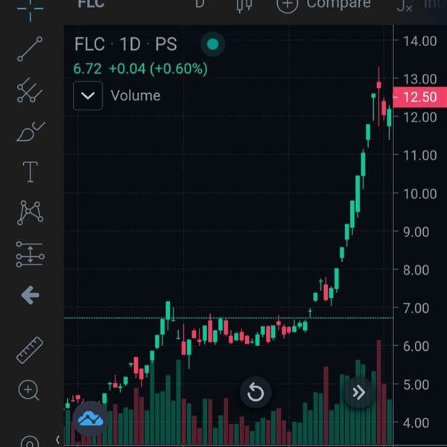This screenshot has height=447, width=447.
Task: Click the Compare symbol button
Action: point(323,5)
